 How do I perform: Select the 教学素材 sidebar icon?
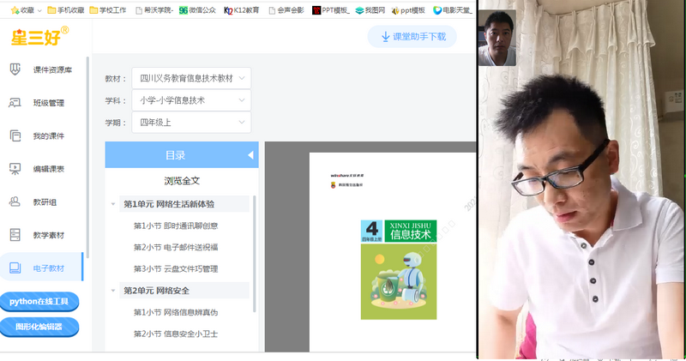pos(15,235)
